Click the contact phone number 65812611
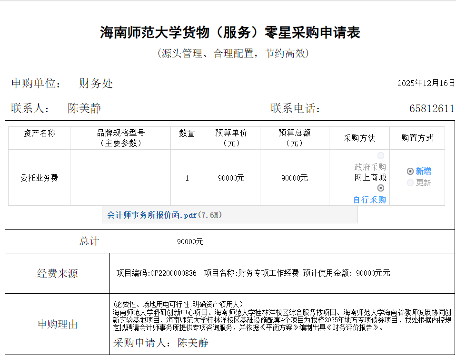Screen dimensions: 456x355 point(432,109)
